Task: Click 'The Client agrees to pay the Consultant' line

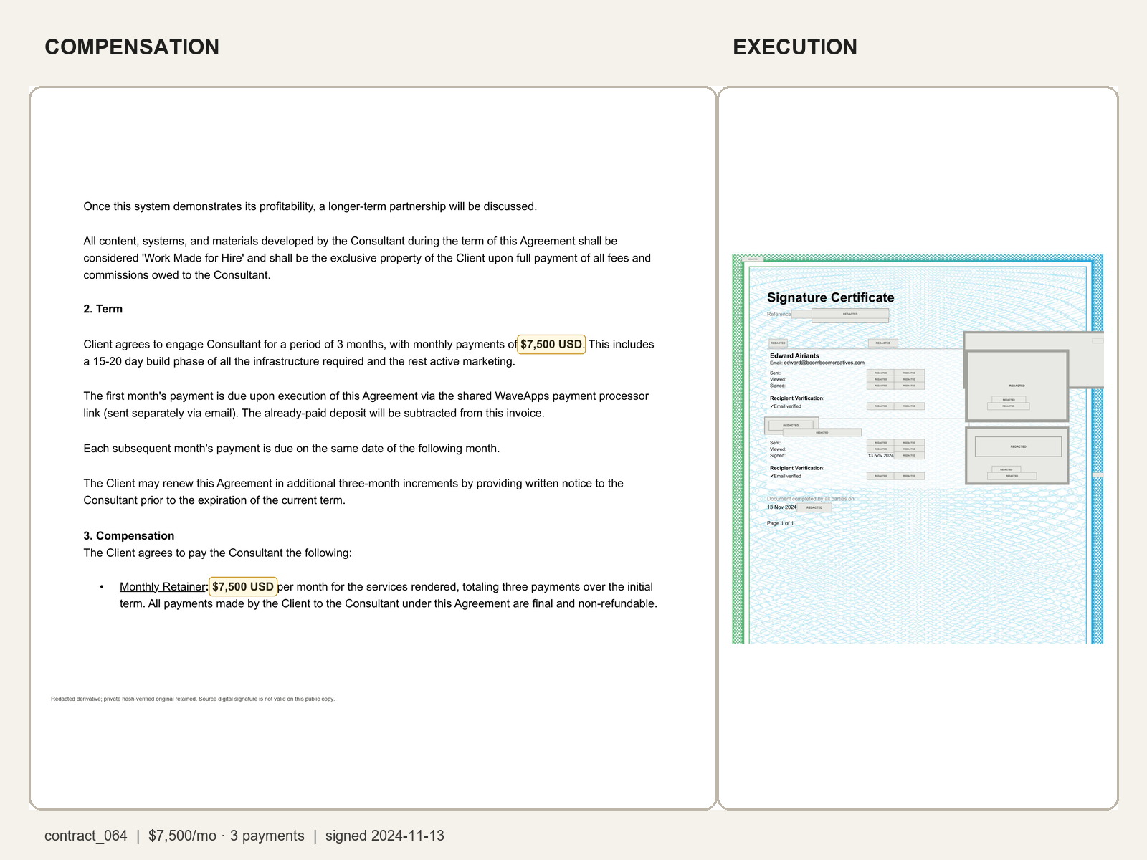Action: (218, 553)
